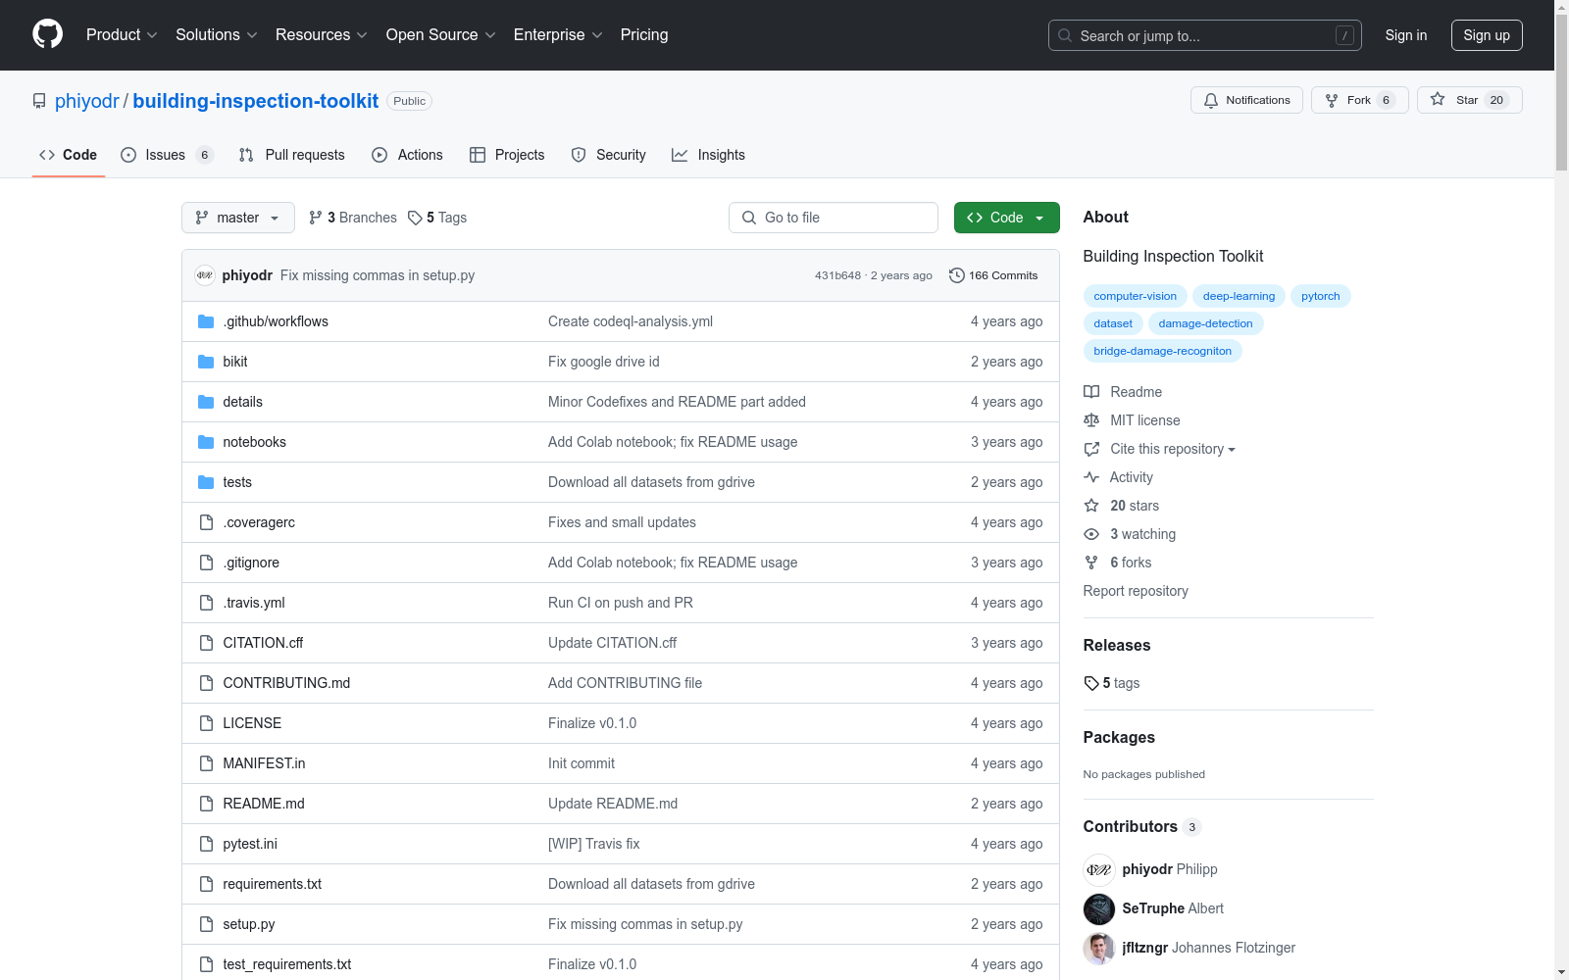The height and width of the screenshot is (980, 1569).
Task: Click the .travis.yml file icon
Action: point(206,603)
